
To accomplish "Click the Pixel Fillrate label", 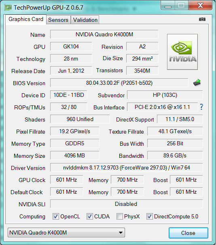I will [x=31, y=132].
